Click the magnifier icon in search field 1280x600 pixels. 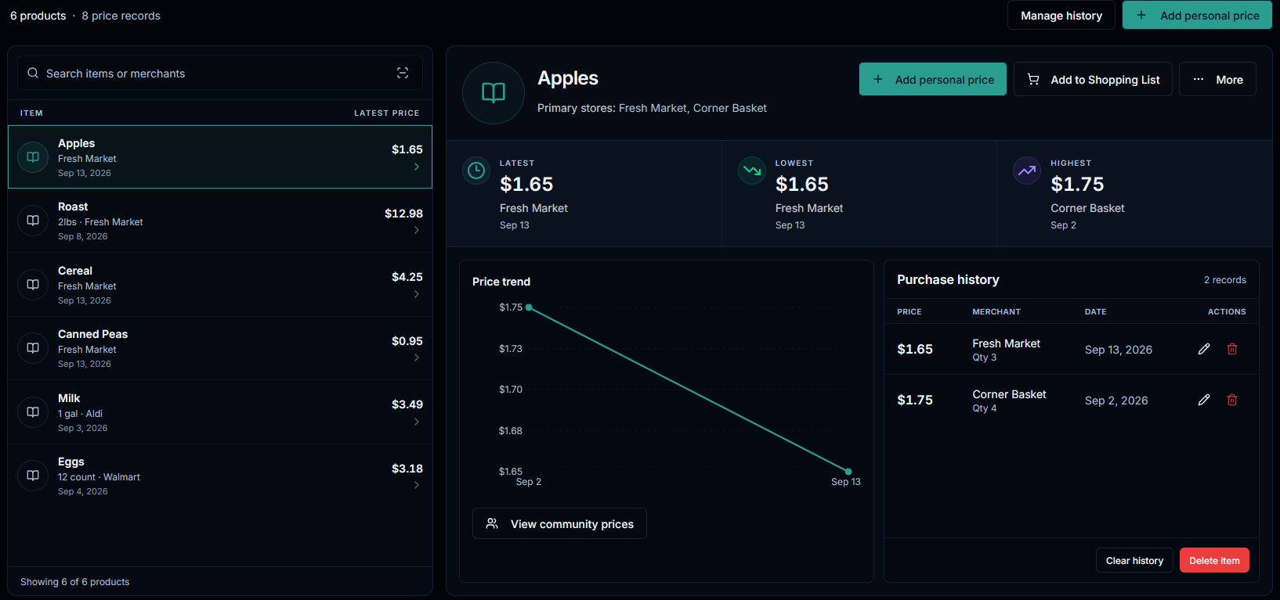click(33, 73)
